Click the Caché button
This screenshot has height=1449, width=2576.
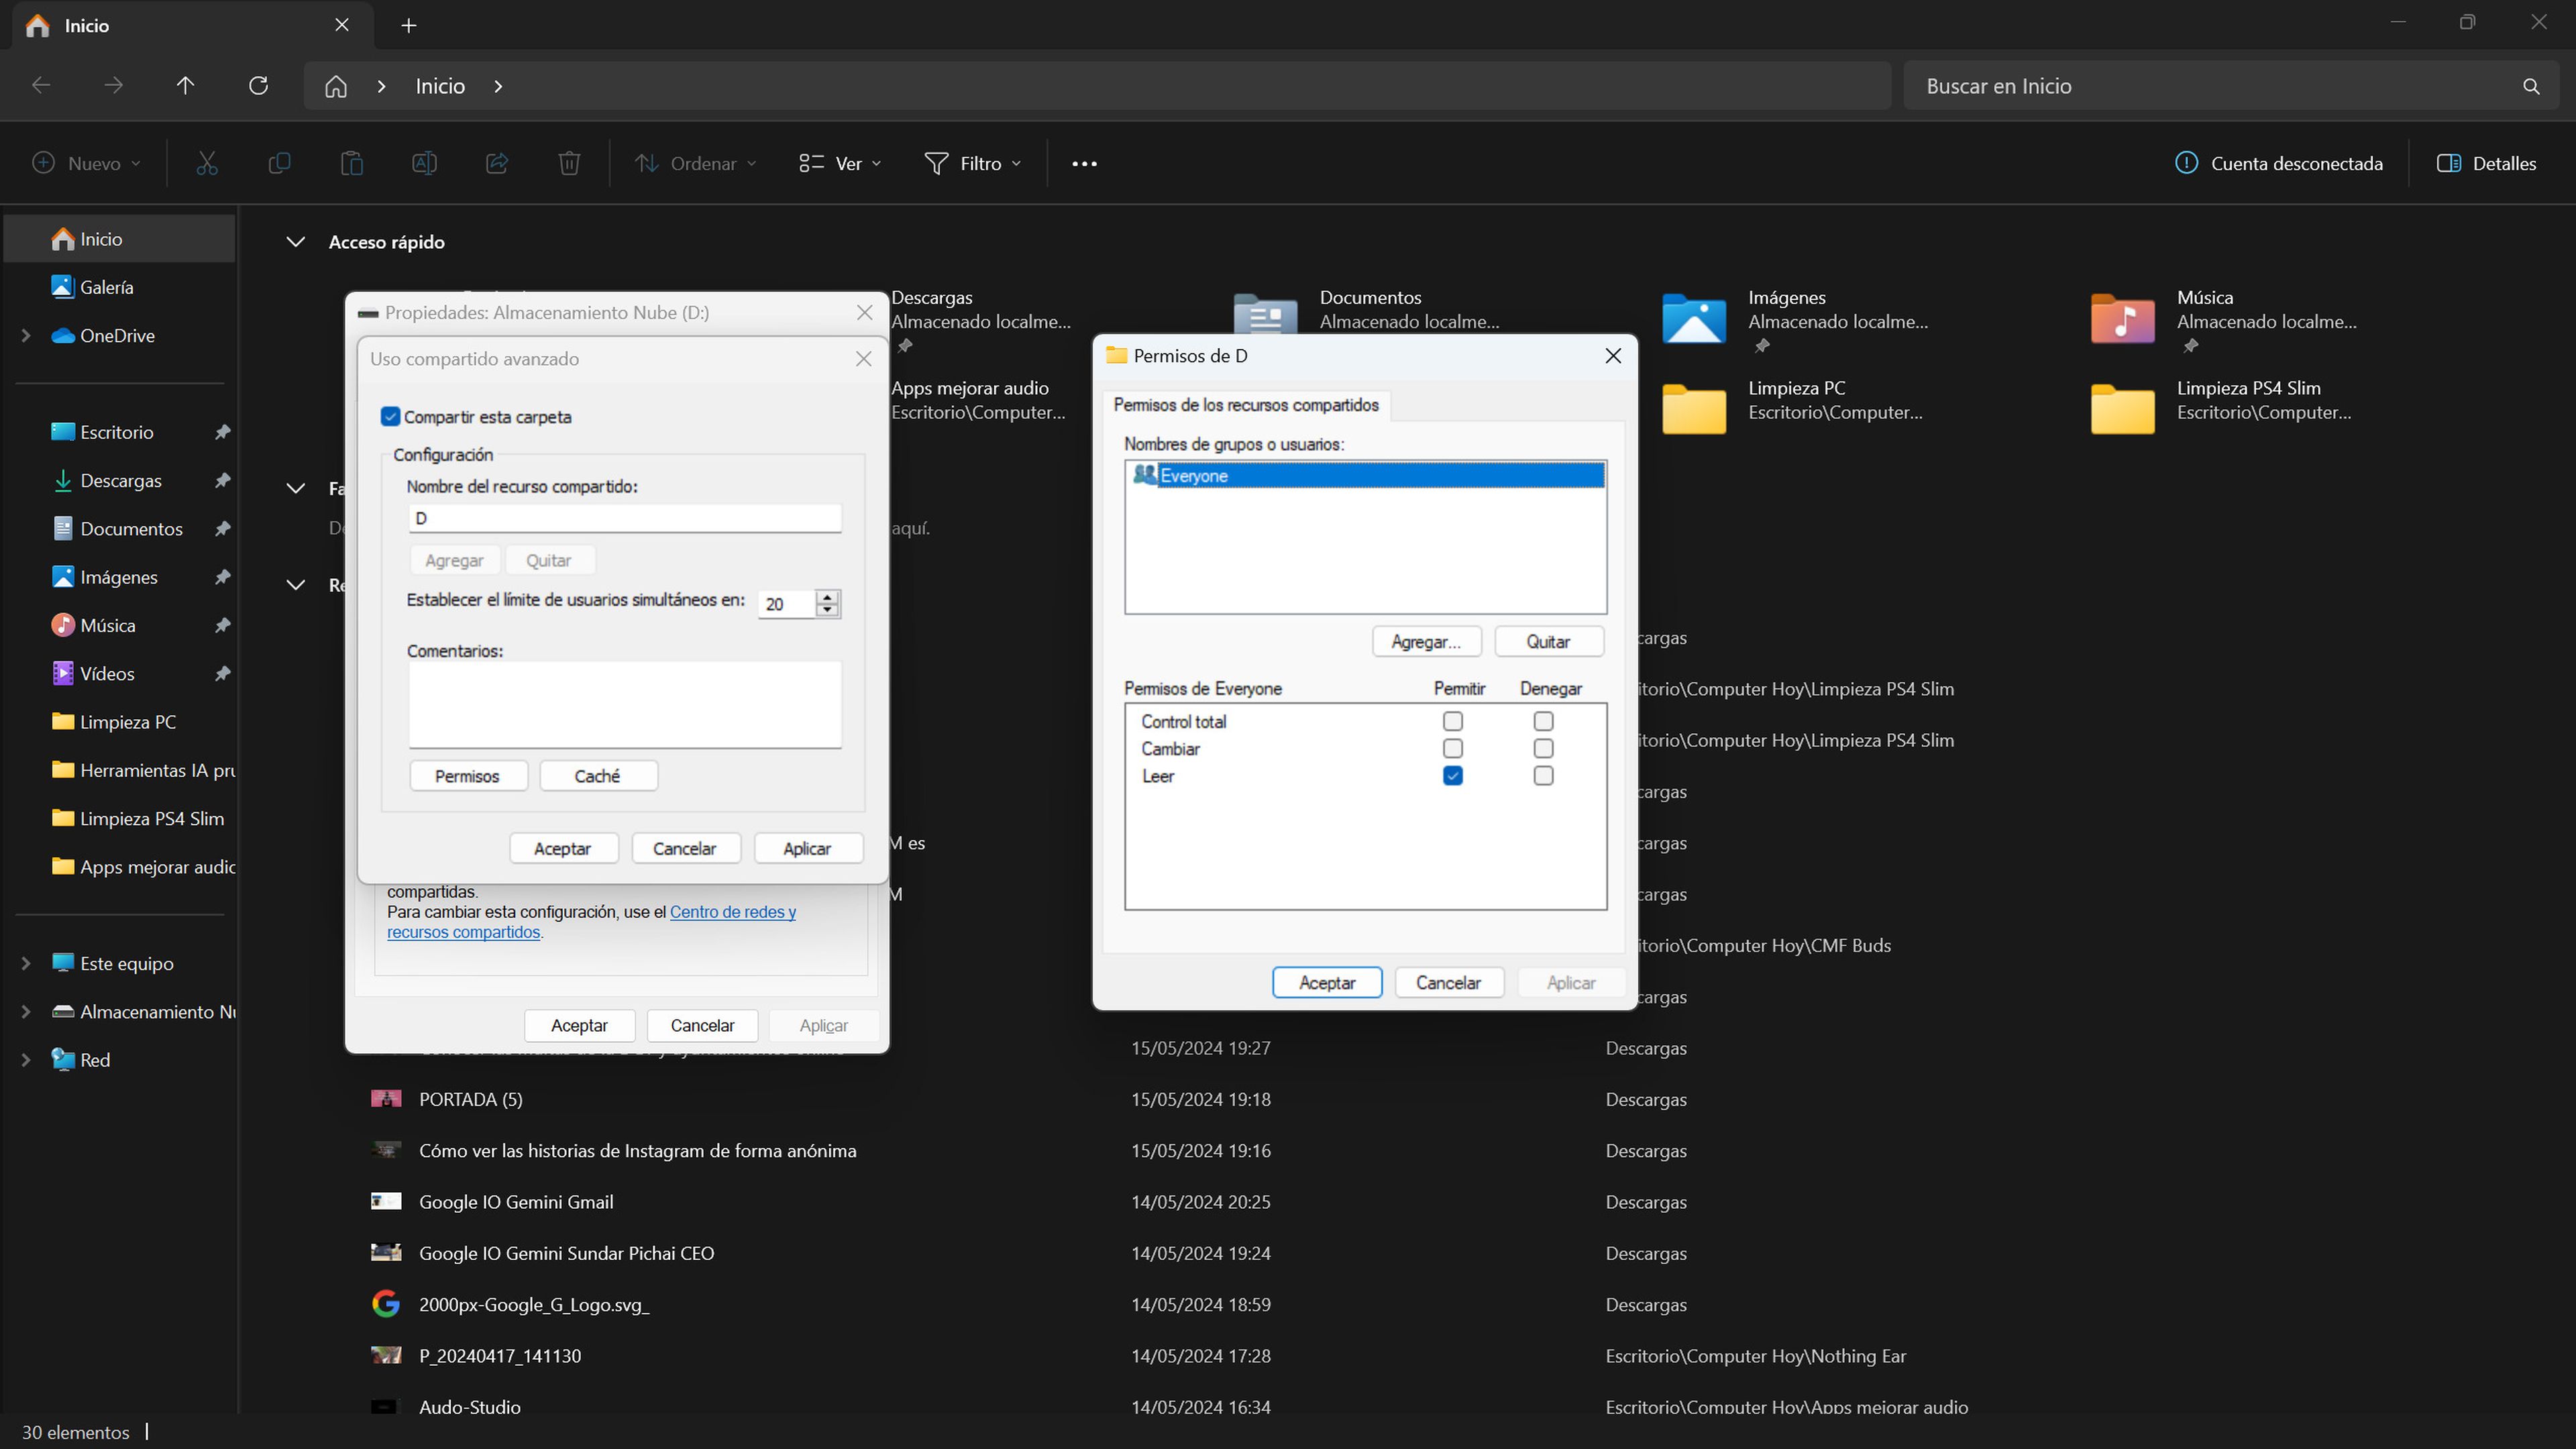click(598, 776)
